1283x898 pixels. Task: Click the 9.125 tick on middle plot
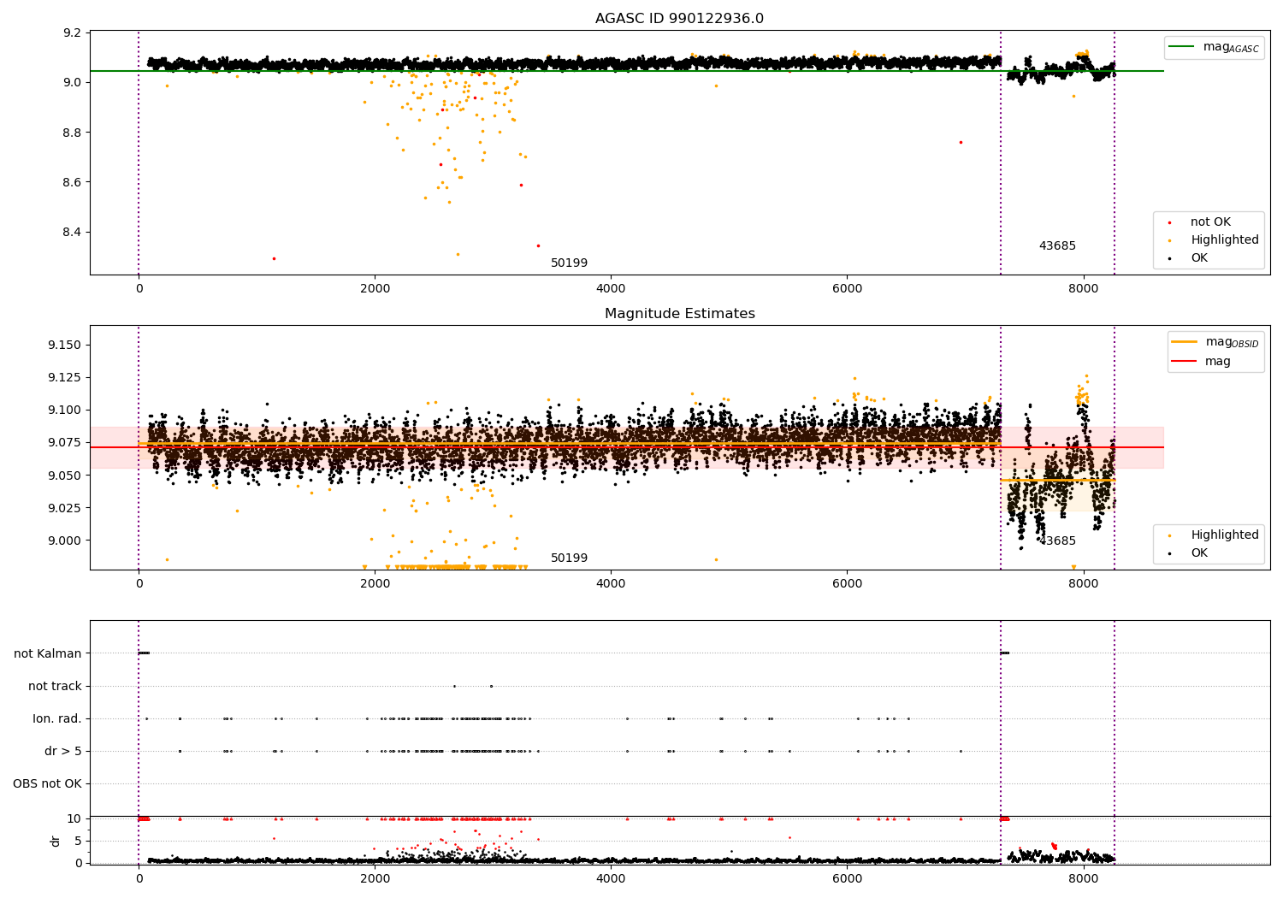point(64,377)
